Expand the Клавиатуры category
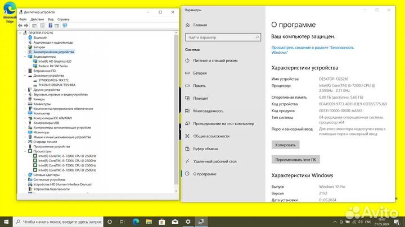This screenshot has height=227, width=405. (25, 104)
